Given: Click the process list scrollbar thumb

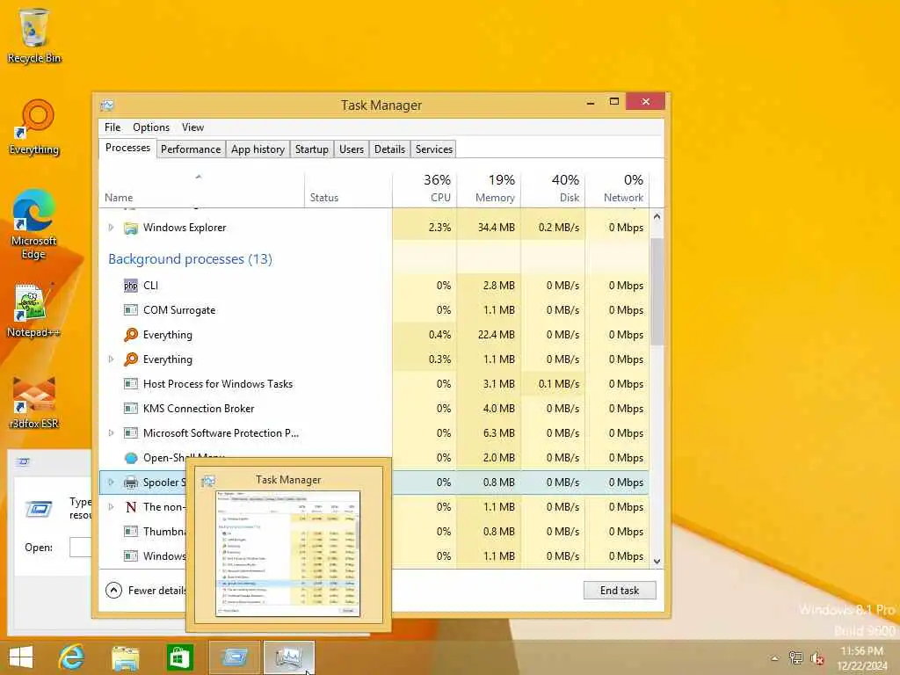Looking at the screenshot, I should coord(657,291).
